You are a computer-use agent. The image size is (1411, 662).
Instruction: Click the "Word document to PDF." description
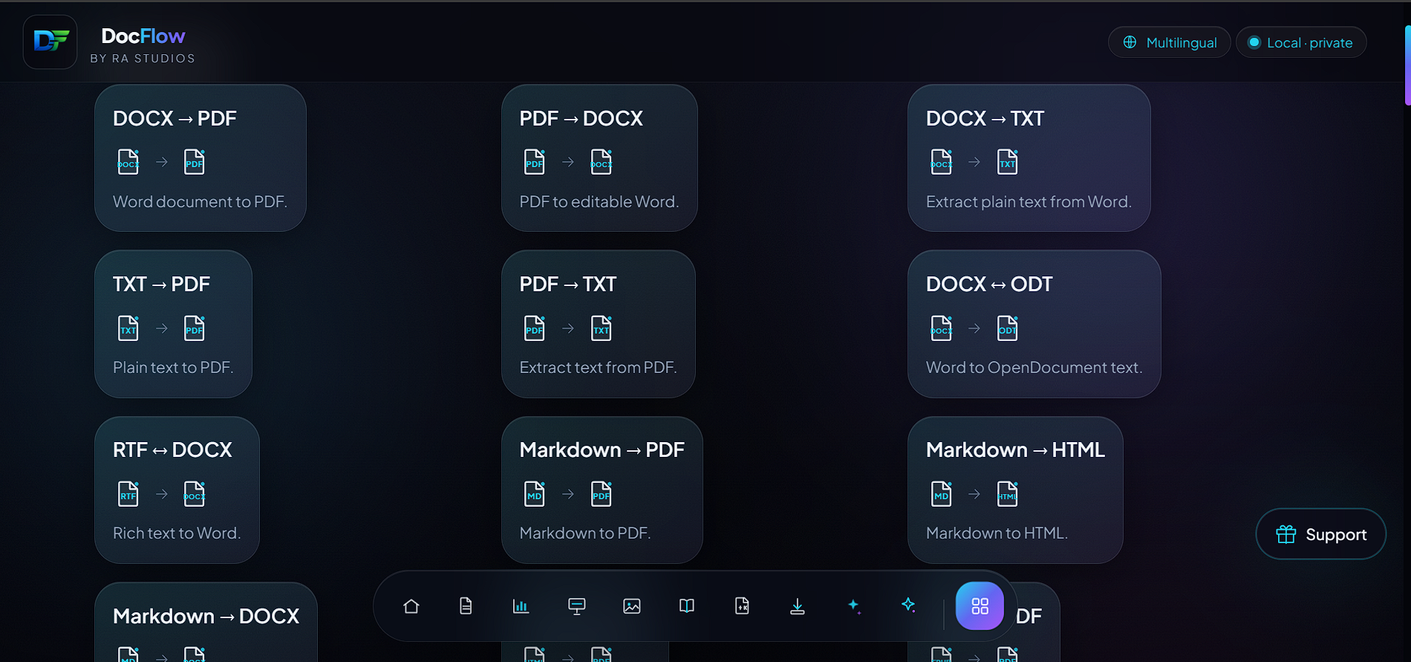click(x=200, y=202)
